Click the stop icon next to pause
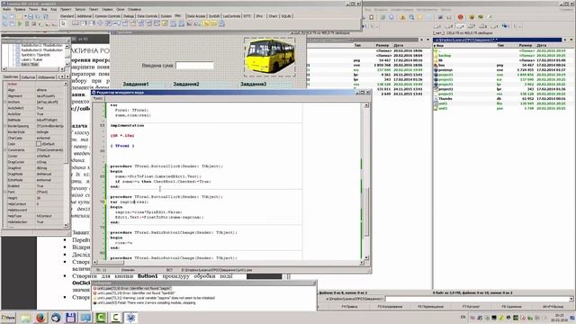 coord(33,24)
